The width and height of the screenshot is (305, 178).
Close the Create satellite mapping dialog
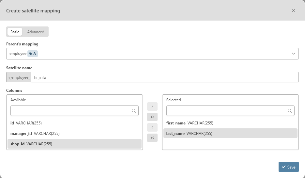click(294, 10)
